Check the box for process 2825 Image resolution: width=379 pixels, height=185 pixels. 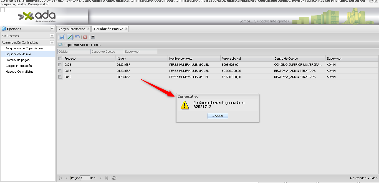click(x=60, y=65)
